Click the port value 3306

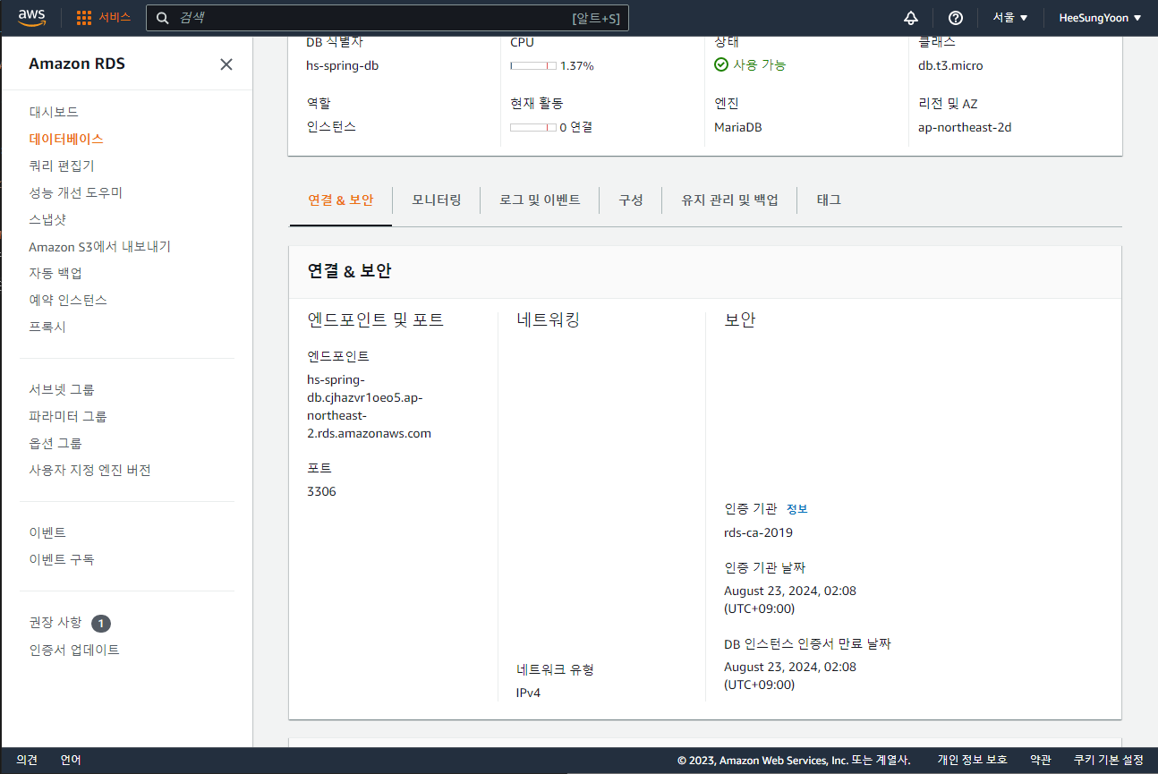321,491
